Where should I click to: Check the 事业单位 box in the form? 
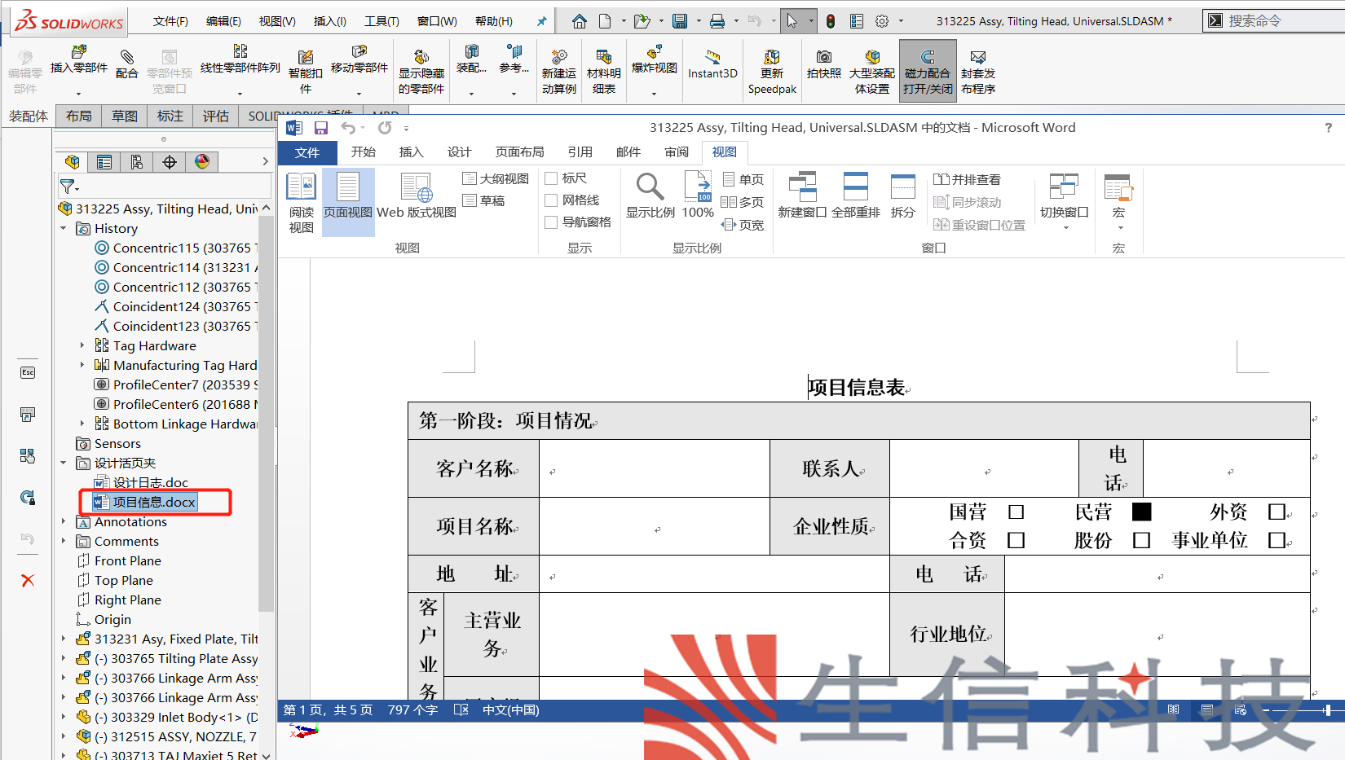(x=1277, y=540)
